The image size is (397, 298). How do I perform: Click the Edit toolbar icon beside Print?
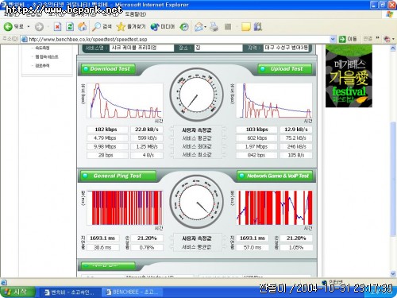pyautogui.click(x=228, y=26)
